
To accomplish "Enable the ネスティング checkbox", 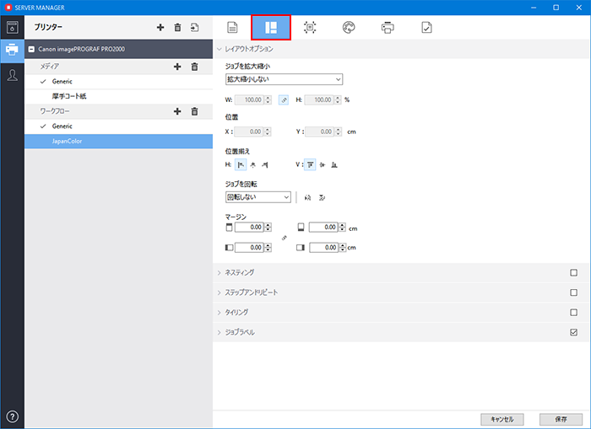I will point(574,272).
